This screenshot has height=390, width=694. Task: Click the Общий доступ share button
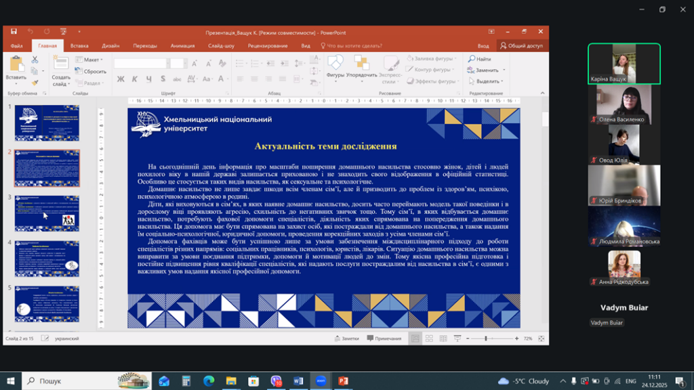(521, 46)
